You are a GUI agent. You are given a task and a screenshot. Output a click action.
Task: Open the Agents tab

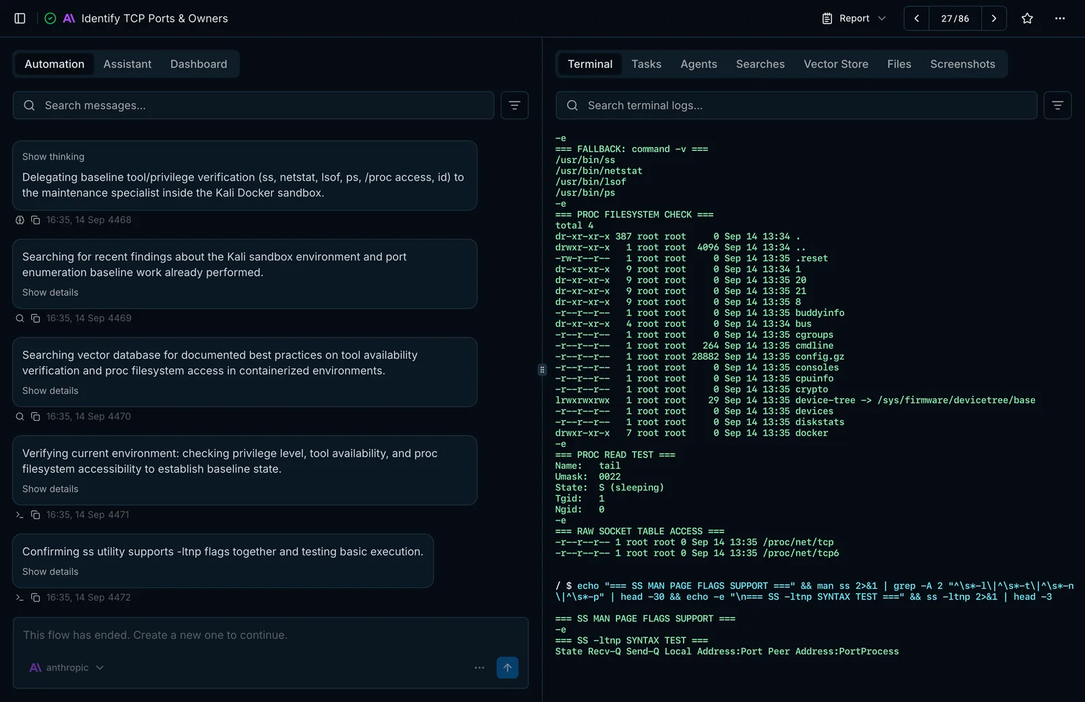[698, 64]
